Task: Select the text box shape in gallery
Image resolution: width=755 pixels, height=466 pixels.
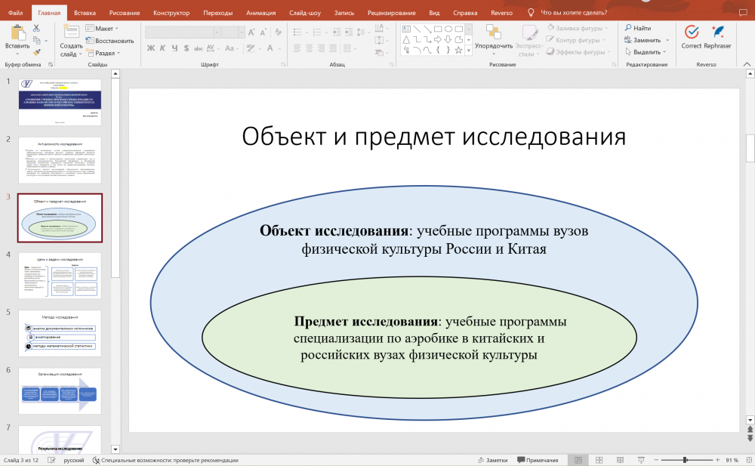Action: pos(406,29)
